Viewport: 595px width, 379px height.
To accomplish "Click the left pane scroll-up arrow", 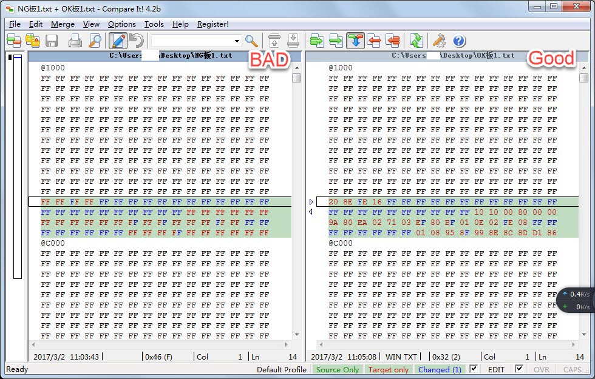I will tap(297, 68).
